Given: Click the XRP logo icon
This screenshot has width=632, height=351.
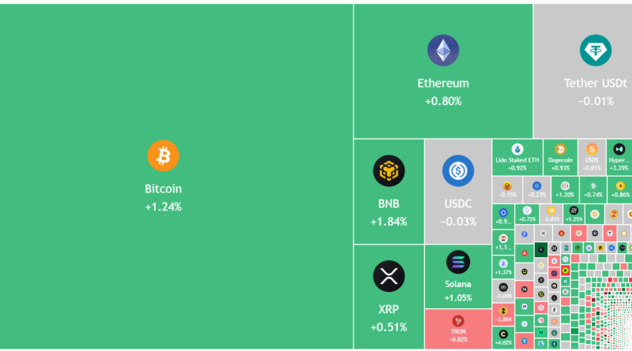Looking at the screenshot, I should coord(389,275).
